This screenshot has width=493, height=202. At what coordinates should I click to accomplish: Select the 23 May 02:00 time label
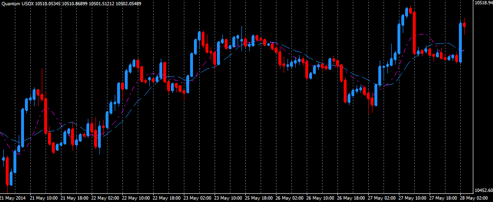coord(197,198)
